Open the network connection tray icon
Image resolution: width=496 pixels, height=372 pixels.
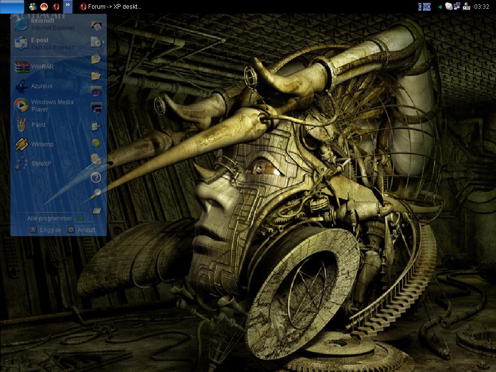pyautogui.click(x=456, y=6)
